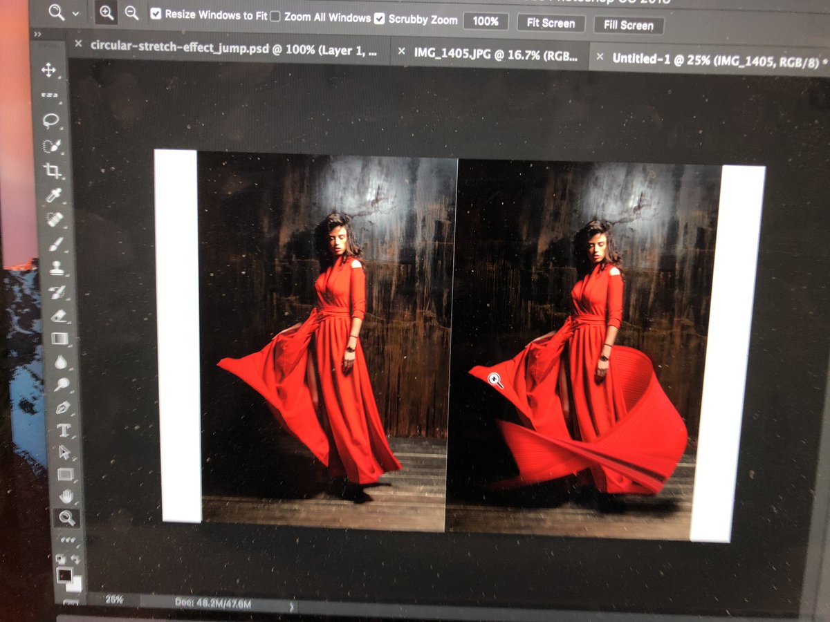
Task: Select the Dodge tool
Action: pyautogui.click(x=62, y=385)
